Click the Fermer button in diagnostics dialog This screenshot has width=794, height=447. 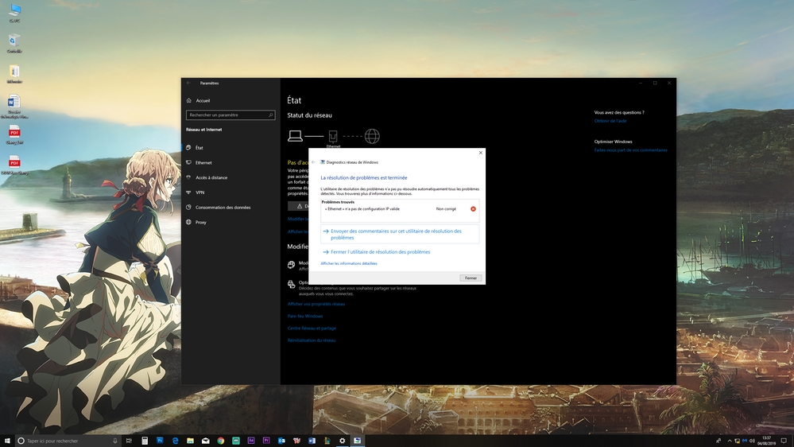[x=471, y=278]
